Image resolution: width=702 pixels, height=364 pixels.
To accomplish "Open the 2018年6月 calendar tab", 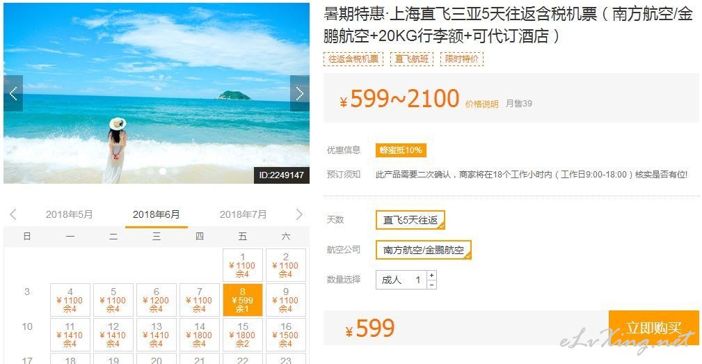I will tap(157, 214).
